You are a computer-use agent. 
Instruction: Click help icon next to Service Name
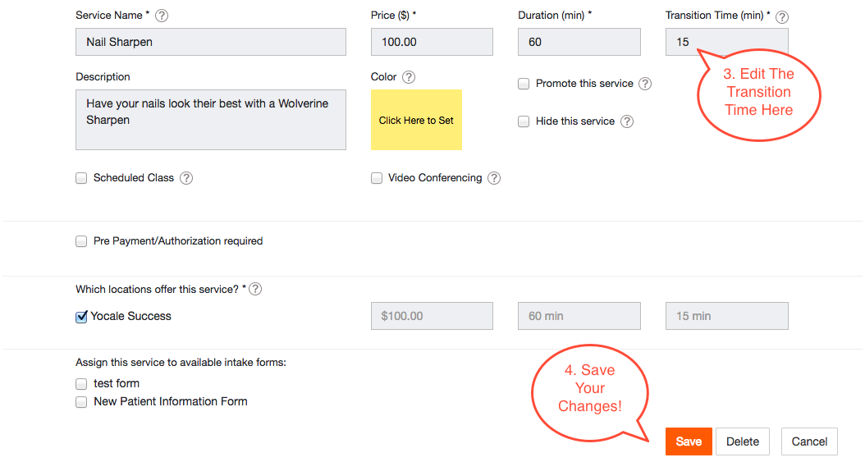[162, 16]
